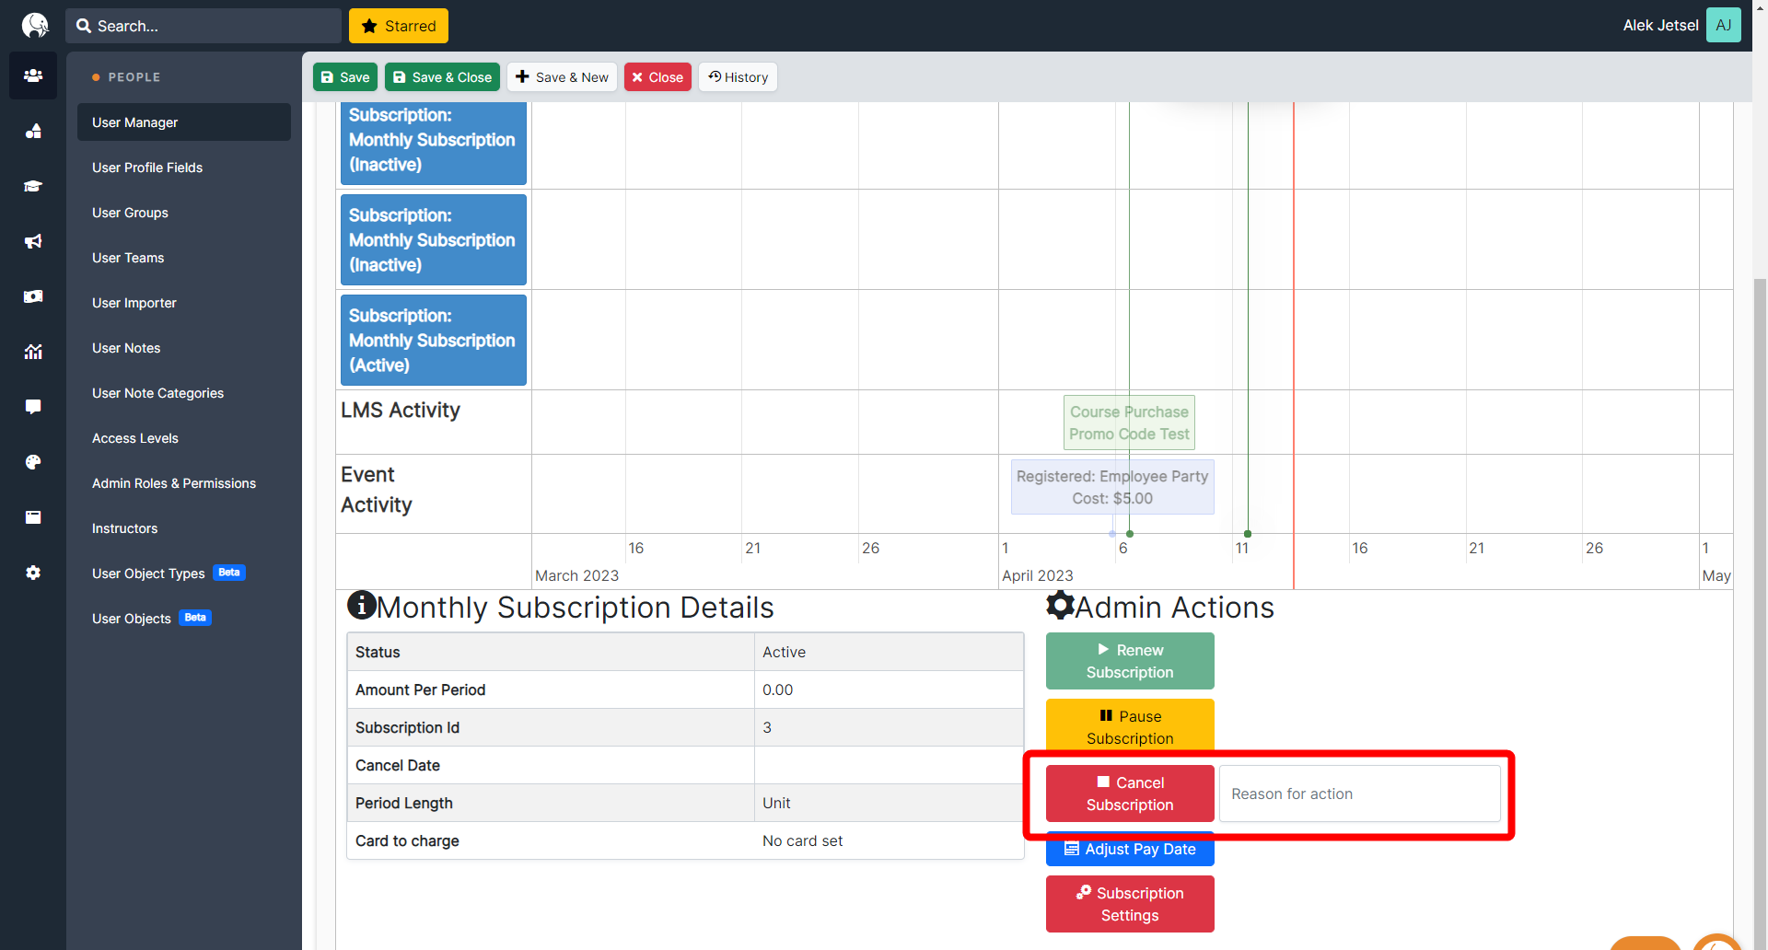Screen dimensions: 1768x950
Task: Click Pause Subscription
Action: pos(1130,726)
